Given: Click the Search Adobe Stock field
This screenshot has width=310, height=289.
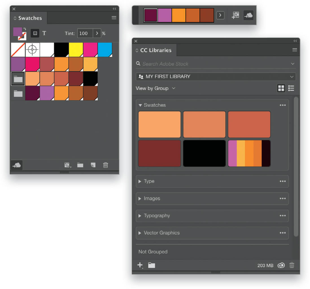Looking at the screenshot, I should point(216,64).
